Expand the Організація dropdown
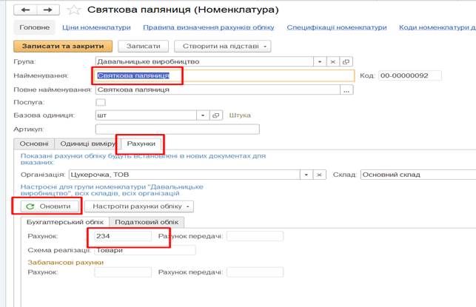 click(x=306, y=175)
